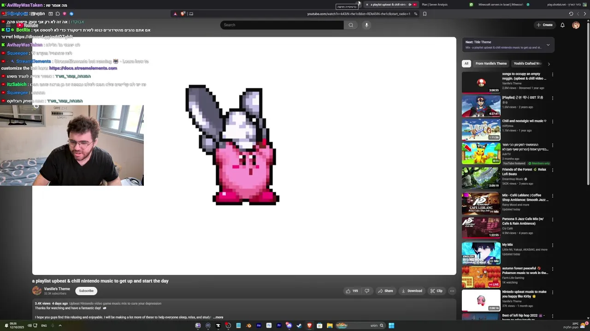The height and width of the screenshot is (331, 590).
Task: Open Brave browser icon in taskbar
Action: [x=309, y=325]
